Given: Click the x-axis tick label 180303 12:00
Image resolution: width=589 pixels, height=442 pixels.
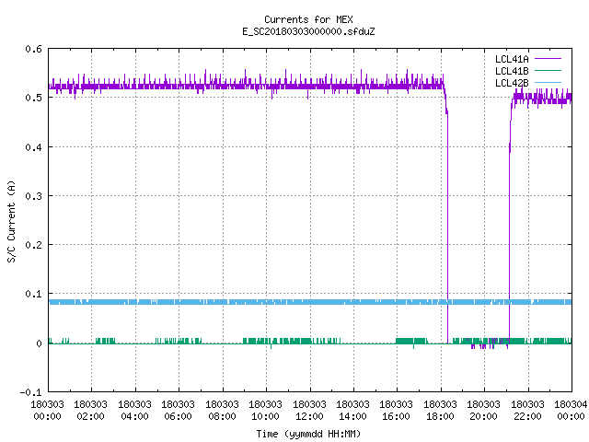Looking at the screenshot, I should click(309, 411).
